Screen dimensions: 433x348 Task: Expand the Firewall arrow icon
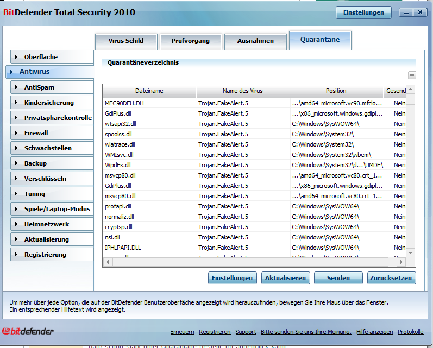[16, 133]
